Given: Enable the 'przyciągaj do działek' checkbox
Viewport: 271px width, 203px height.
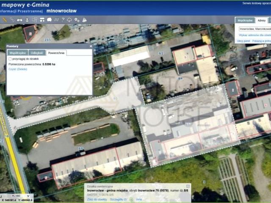Looking at the screenshot, I should point(11,59).
